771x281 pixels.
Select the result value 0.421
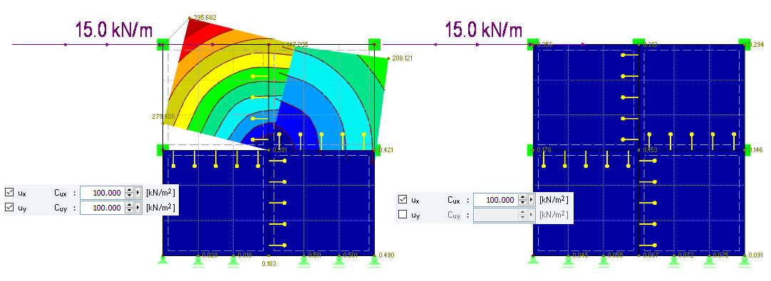[x=386, y=150]
